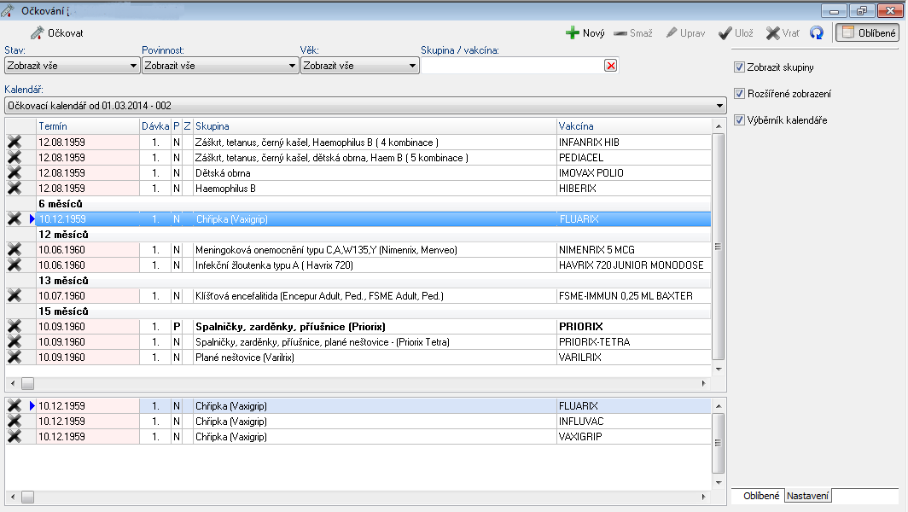Click the 12 měsíců group header

click(63, 235)
